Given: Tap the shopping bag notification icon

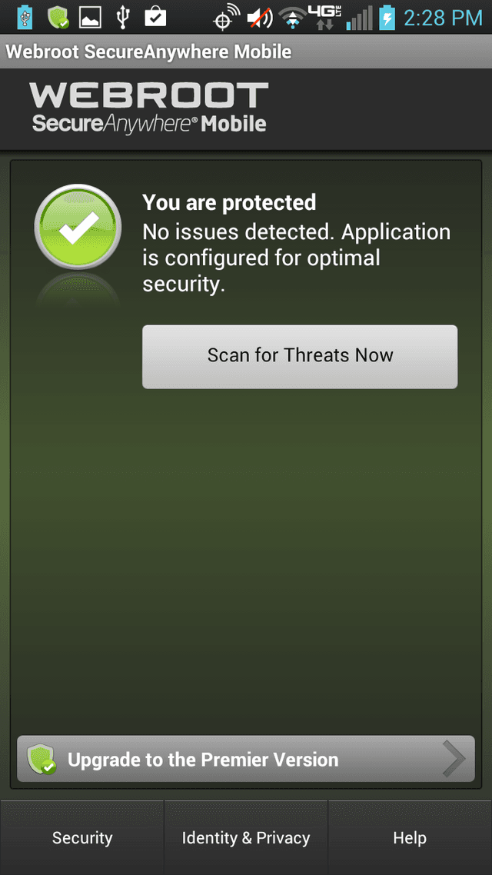Looking at the screenshot, I should [x=155, y=17].
